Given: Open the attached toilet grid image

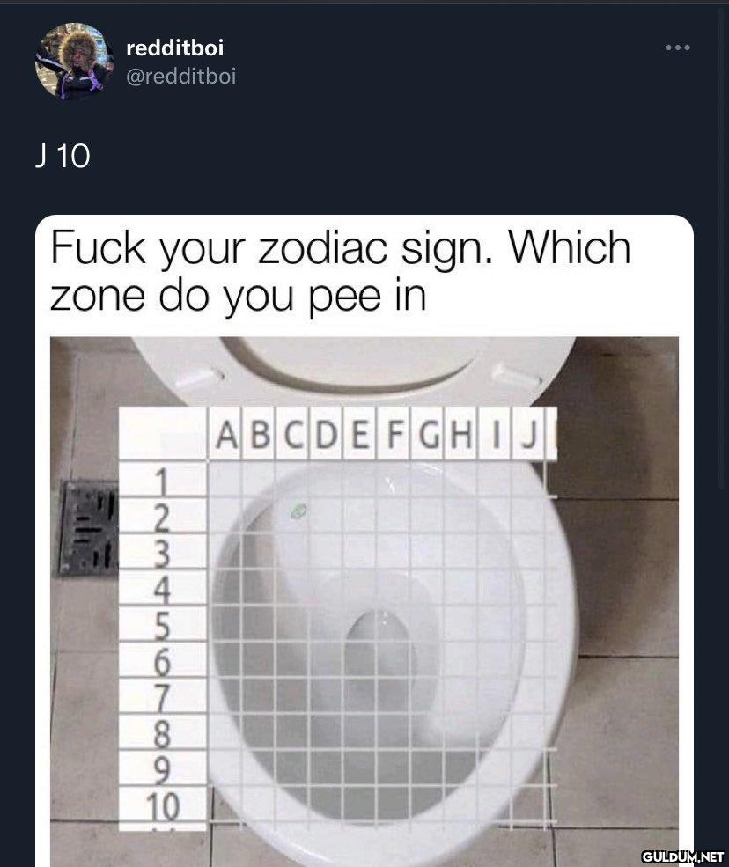Looking at the screenshot, I should [x=364, y=601].
